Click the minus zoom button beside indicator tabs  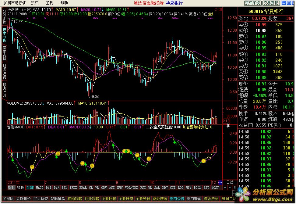click(230, 188)
